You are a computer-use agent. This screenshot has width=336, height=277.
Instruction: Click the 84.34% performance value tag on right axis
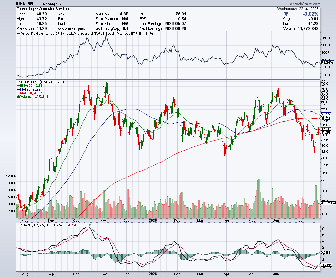[327, 62]
